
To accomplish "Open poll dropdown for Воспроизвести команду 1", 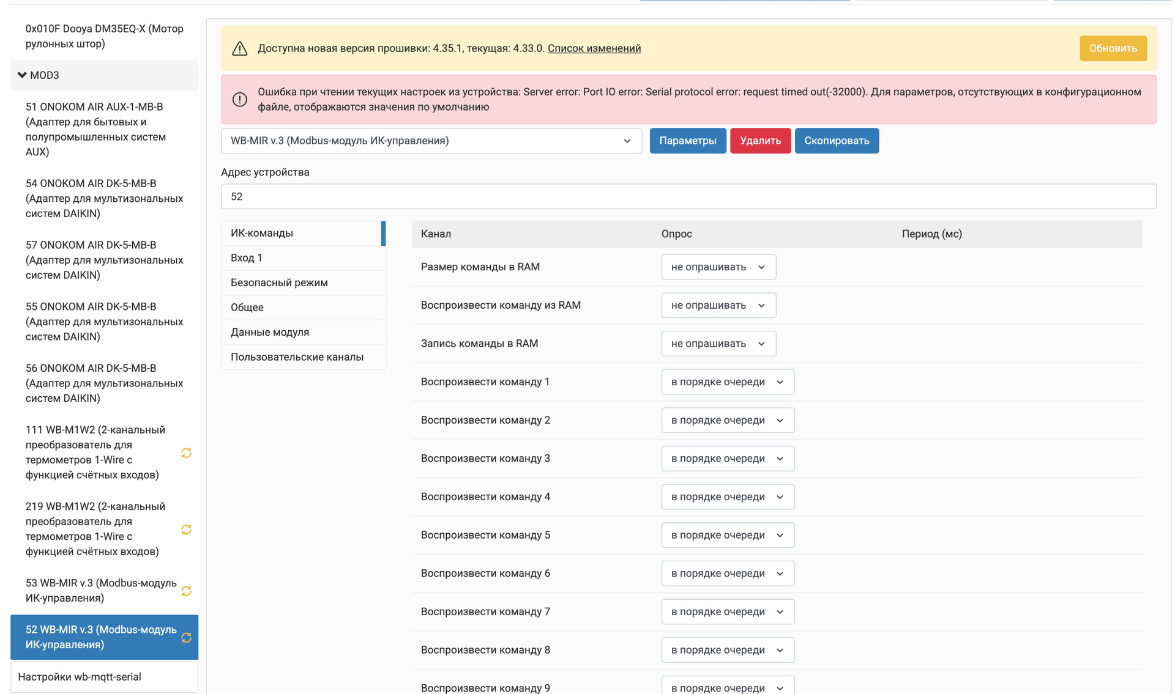I will 728,382.
